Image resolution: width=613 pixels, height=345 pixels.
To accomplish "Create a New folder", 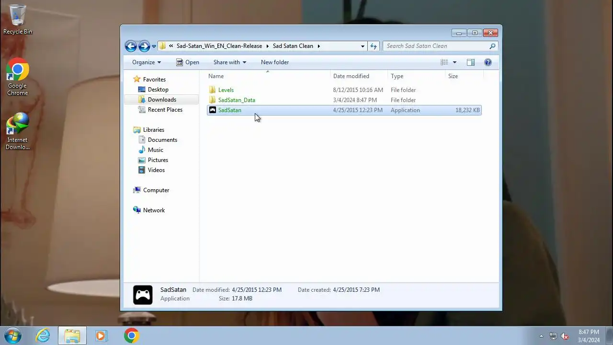I will [275, 62].
